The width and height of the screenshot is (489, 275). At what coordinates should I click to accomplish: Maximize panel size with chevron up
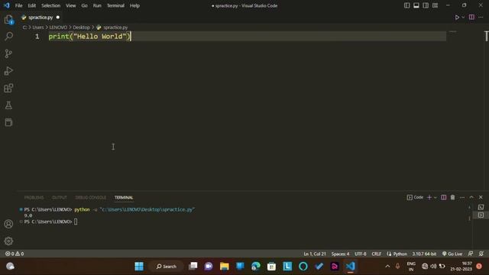471,197
